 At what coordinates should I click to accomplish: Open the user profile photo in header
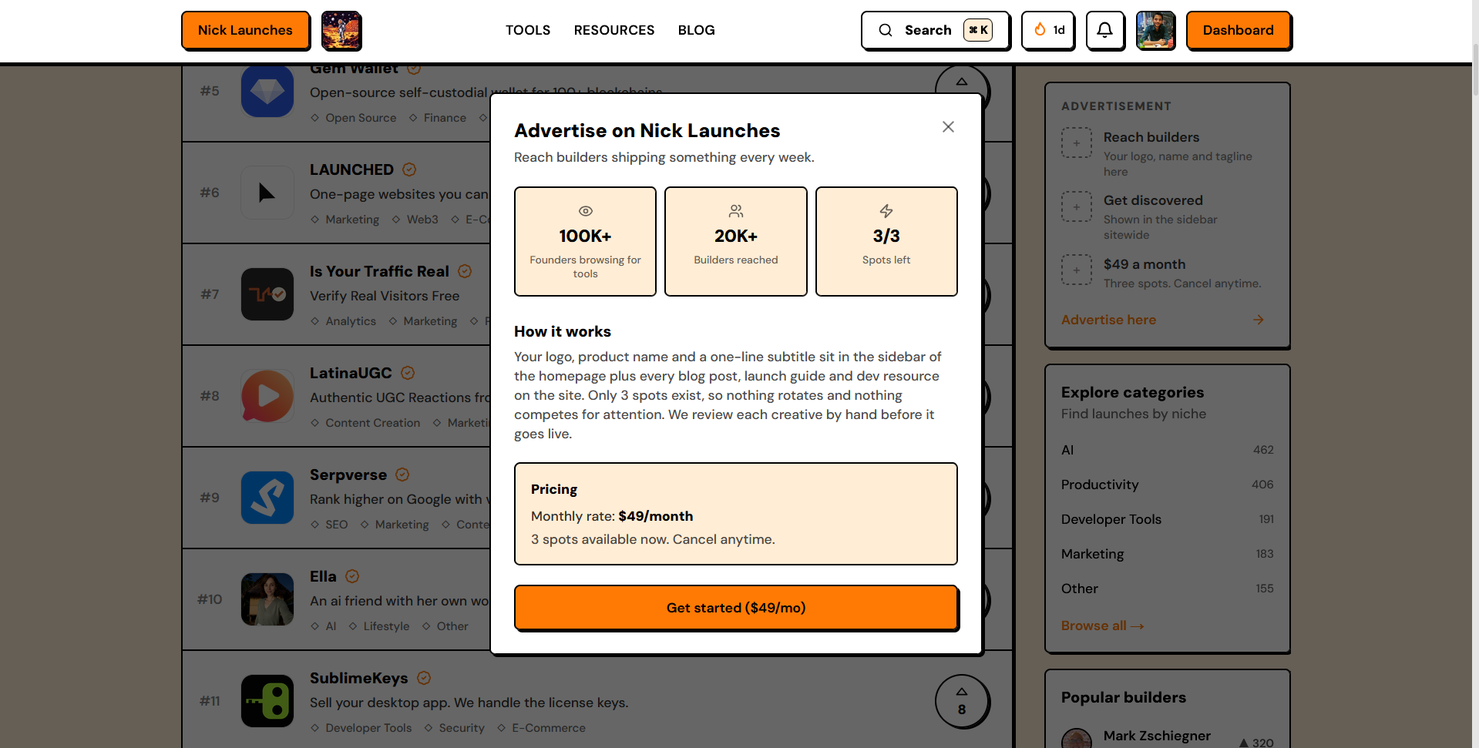[x=1155, y=31]
